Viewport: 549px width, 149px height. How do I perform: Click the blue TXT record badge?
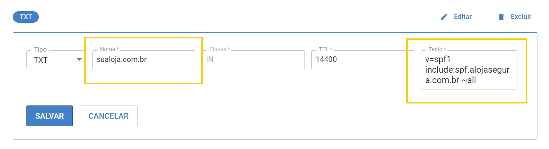(26, 17)
